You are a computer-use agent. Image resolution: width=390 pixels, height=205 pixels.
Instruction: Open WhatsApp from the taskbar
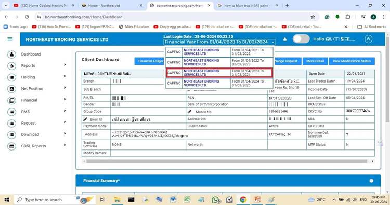tap(216, 199)
